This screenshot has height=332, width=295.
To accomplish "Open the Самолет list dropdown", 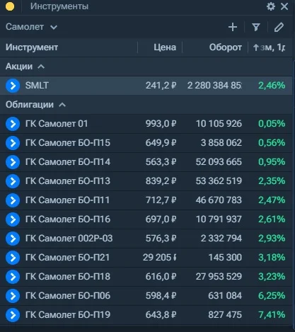I will pos(31,27).
